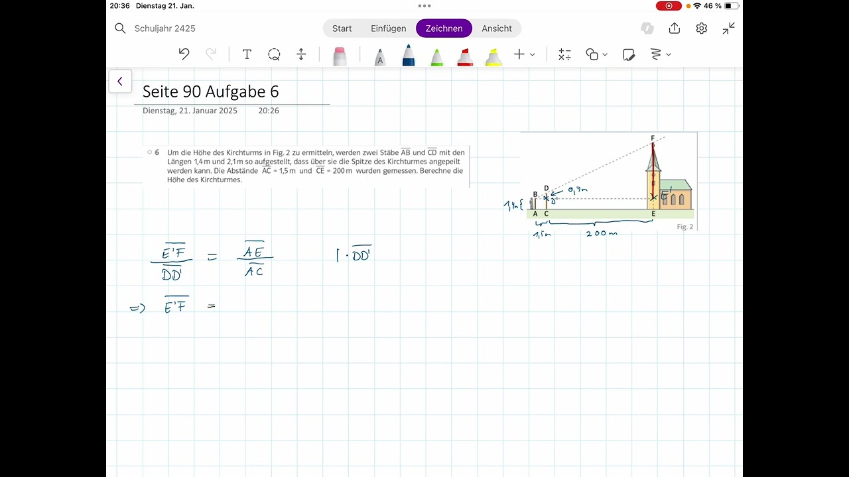849x477 pixels.
Task: Tap the battery indicator in status bar
Action: (x=732, y=6)
